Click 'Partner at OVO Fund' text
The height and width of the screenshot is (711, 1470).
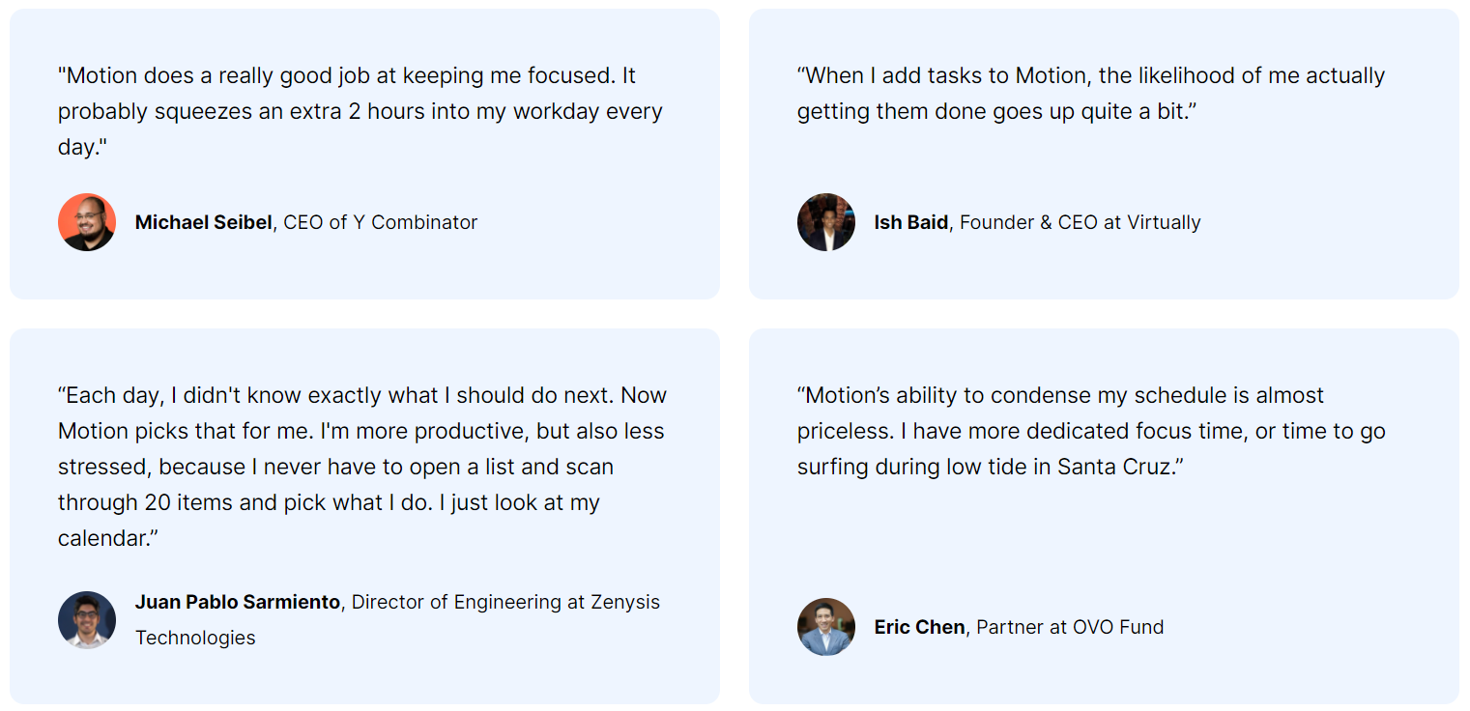coord(1070,627)
